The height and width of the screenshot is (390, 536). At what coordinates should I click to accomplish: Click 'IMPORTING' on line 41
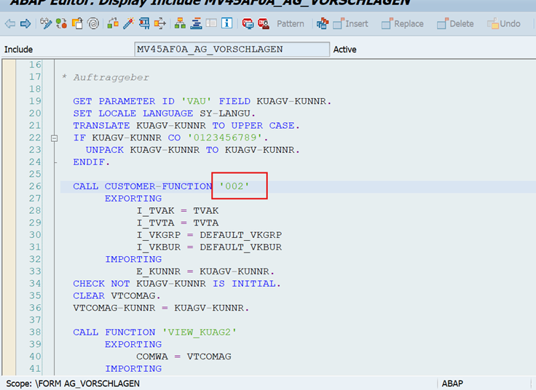coord(133,369)
